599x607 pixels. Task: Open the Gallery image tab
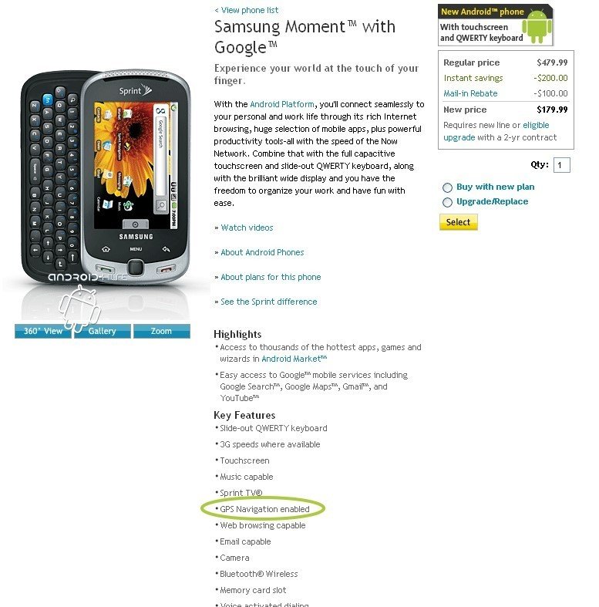click(x=103, y=331)
